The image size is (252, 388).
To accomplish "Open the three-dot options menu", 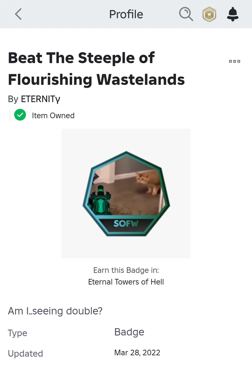I will coord(234,61).
